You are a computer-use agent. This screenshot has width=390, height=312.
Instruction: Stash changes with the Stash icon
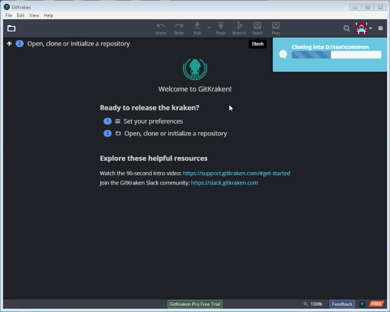coord(258,29)
